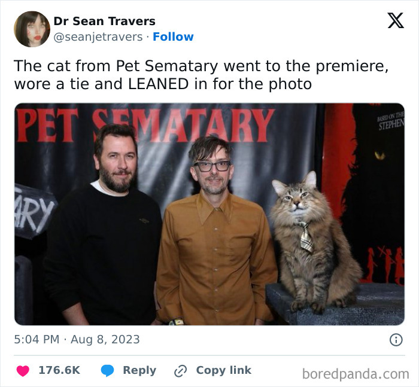
Task: Follow the @seanjetravers account
Action: point(173,37)
